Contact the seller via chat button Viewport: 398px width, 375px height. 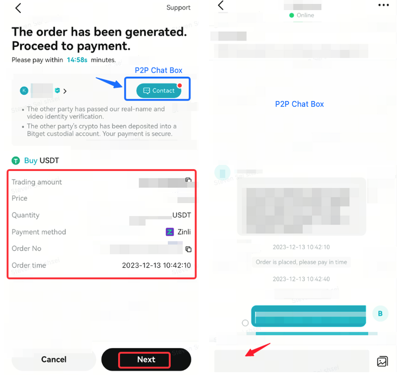[159, 91]
